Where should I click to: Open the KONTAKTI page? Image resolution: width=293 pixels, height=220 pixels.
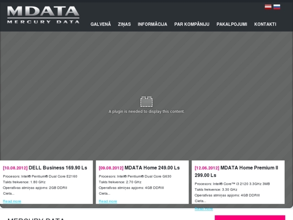coord(265,24)
